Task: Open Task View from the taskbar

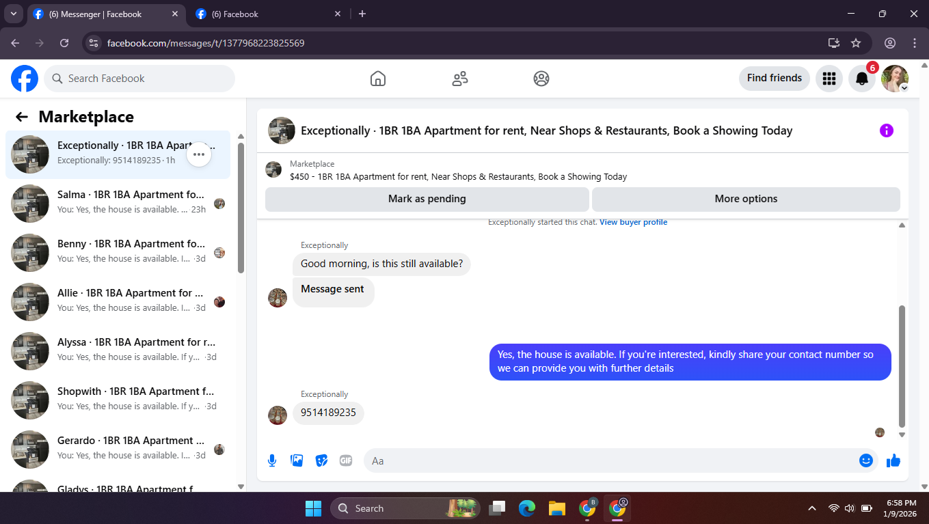Action: coord(497,508)
